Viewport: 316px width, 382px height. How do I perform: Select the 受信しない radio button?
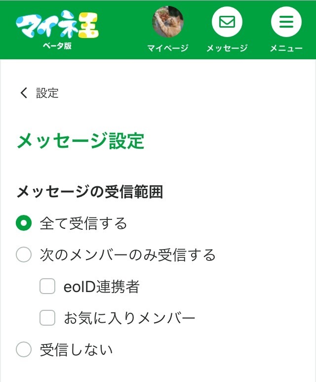pyautogui.click(x=24, y=350)
